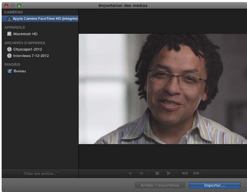Click the CAMÉRAS section header
Screen dimensions: 247x192
(x=13, y=12)
